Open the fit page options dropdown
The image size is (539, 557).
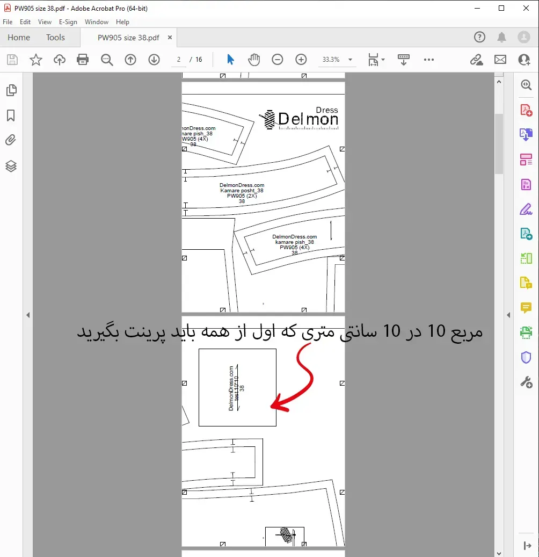pos(383,60)
